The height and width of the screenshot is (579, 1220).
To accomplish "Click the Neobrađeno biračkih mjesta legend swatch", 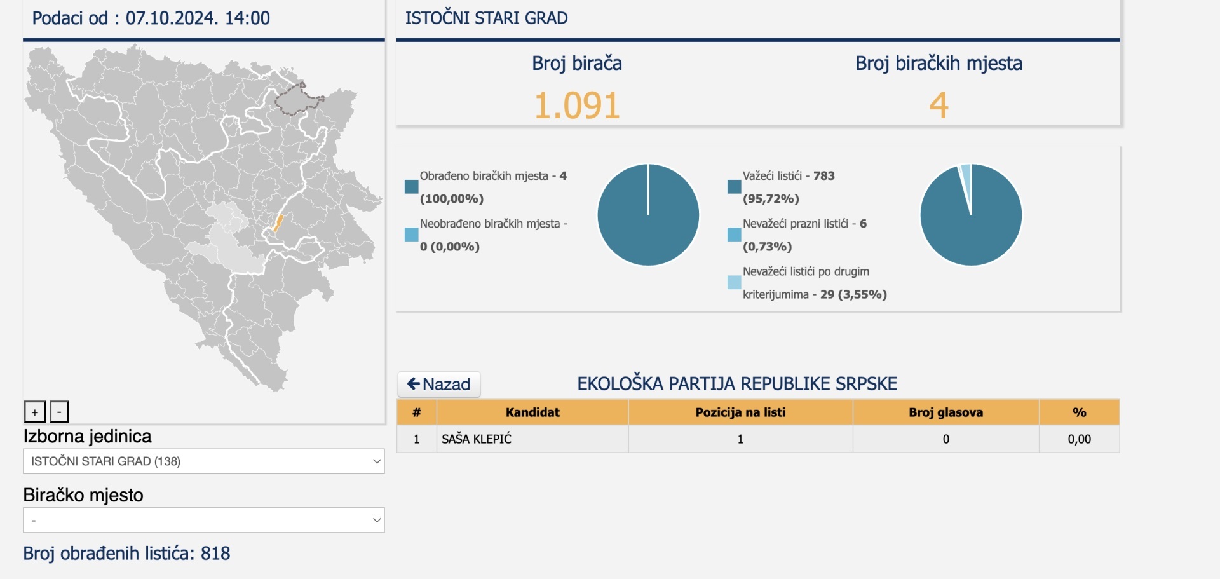I will click(x=411, y=235).
